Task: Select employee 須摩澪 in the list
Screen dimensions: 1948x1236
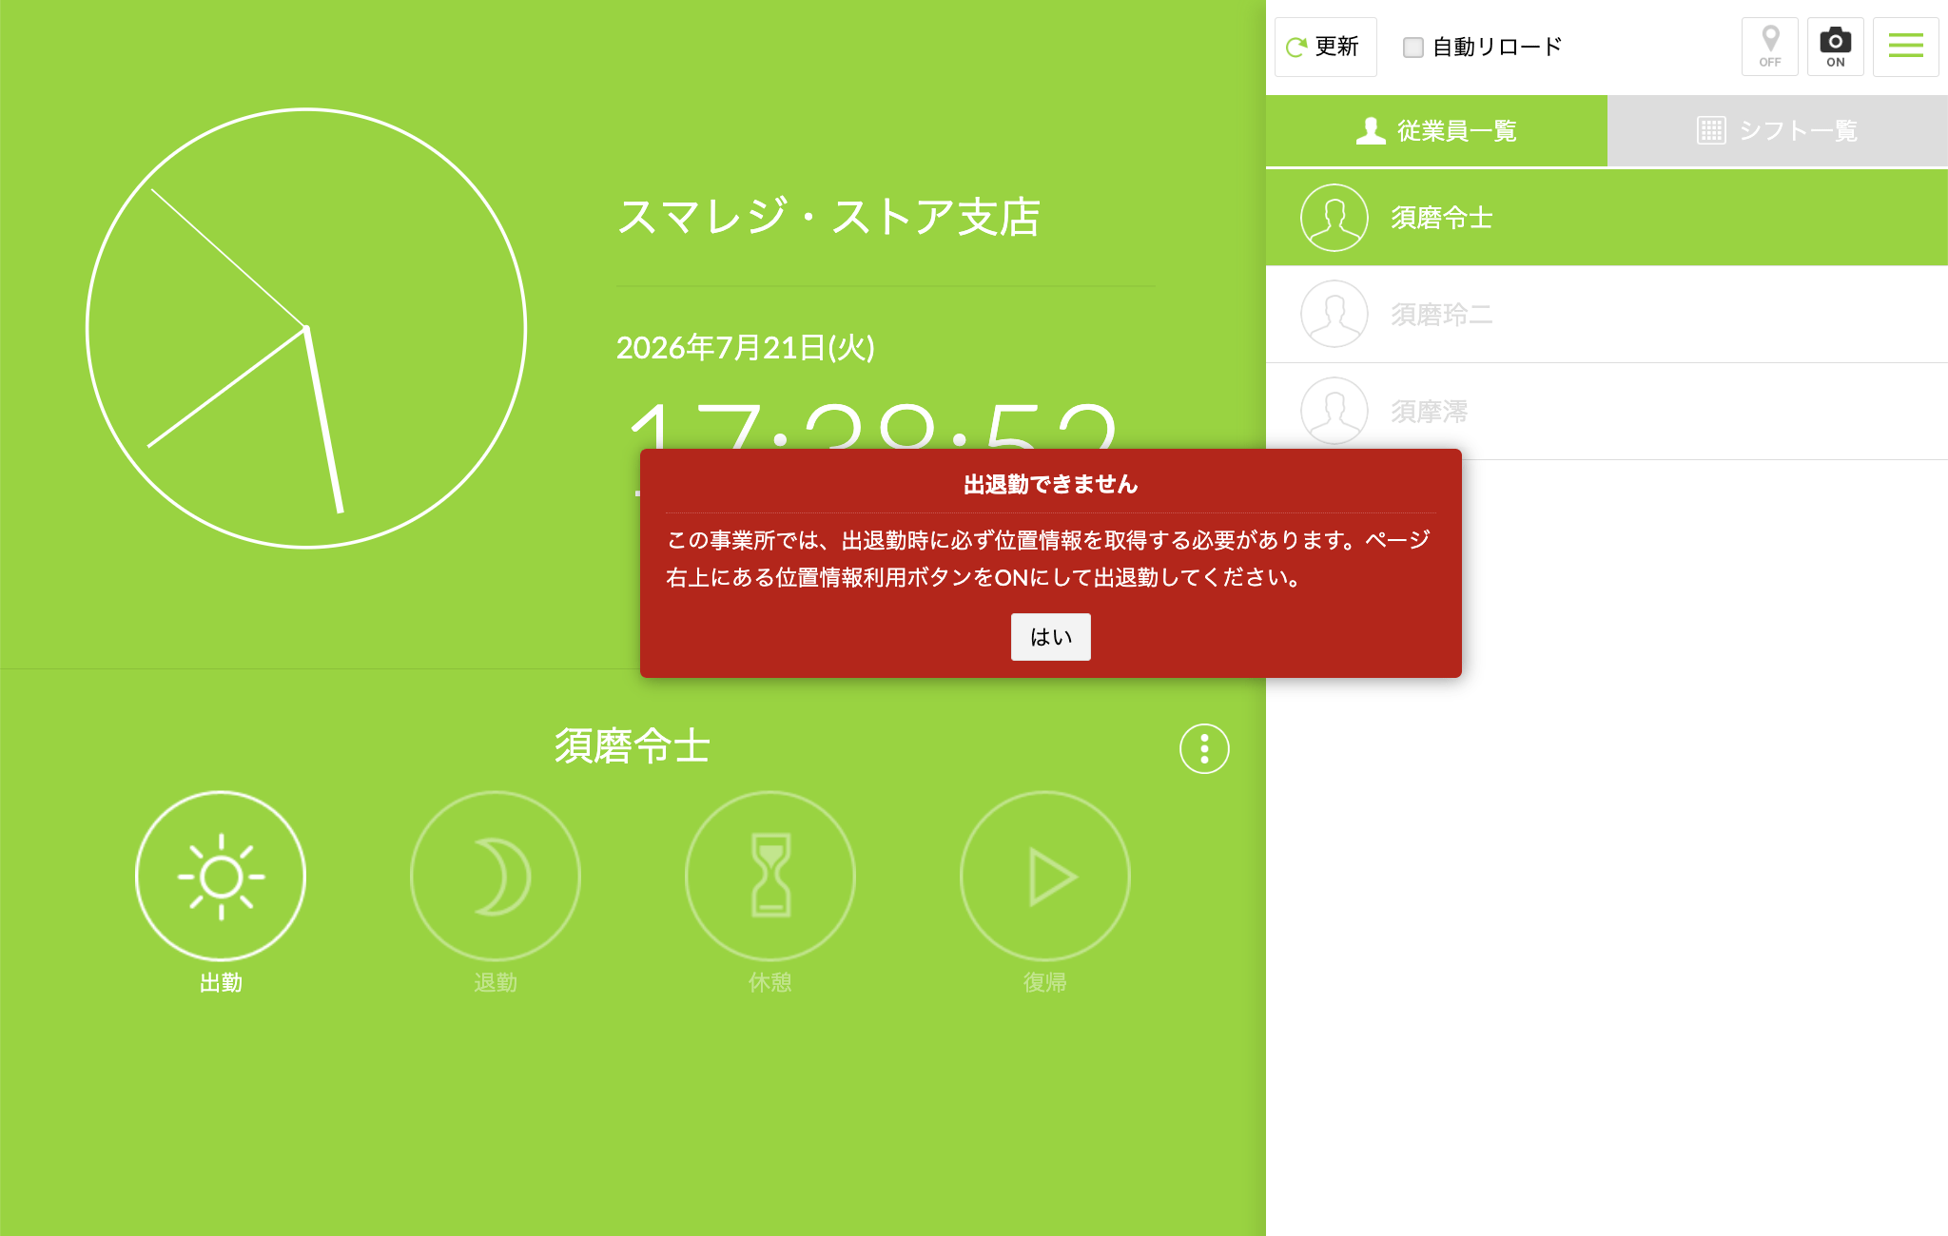Action: coord(1607,412)
